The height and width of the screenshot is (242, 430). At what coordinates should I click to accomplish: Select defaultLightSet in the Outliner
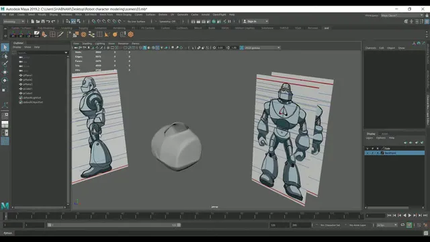(32, 97)
